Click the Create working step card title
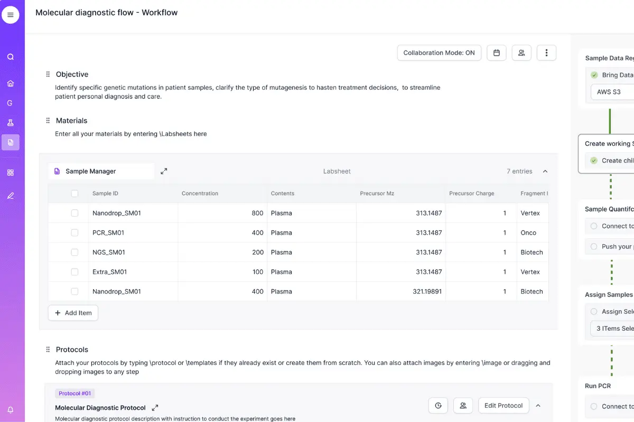The width and height of the screenshot is (634, 422). pos(609,143)
